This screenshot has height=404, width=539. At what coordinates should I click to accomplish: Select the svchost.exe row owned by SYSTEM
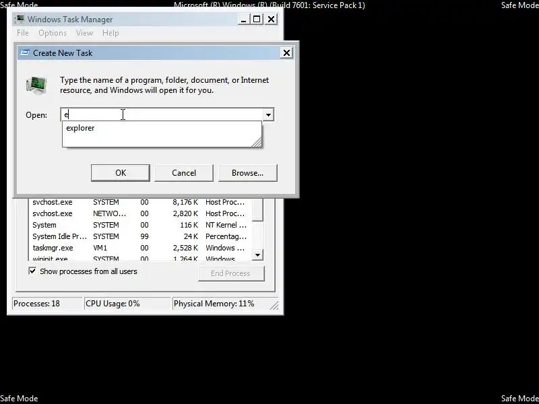click(x=139, y=202)
